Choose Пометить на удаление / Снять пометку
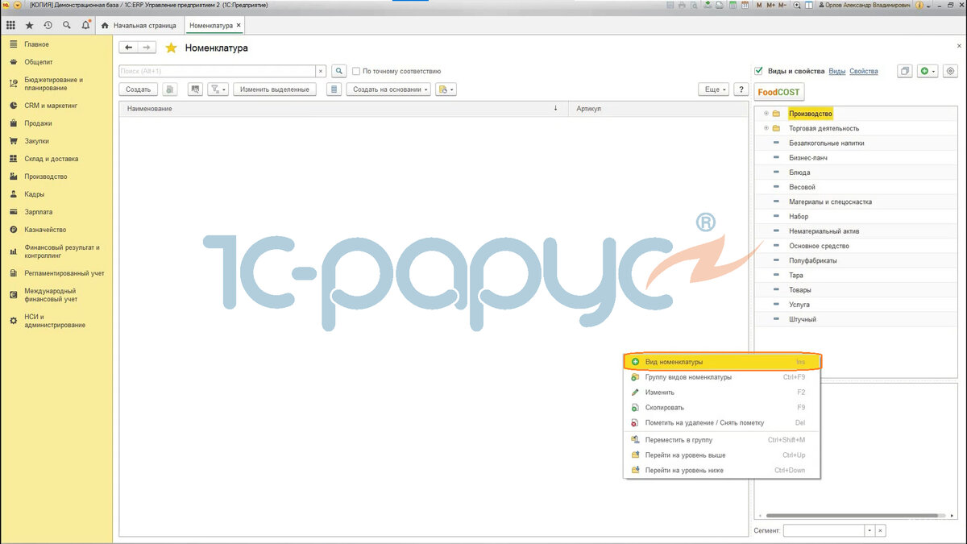The image size is (967, 544). click(x=722, y=423)
